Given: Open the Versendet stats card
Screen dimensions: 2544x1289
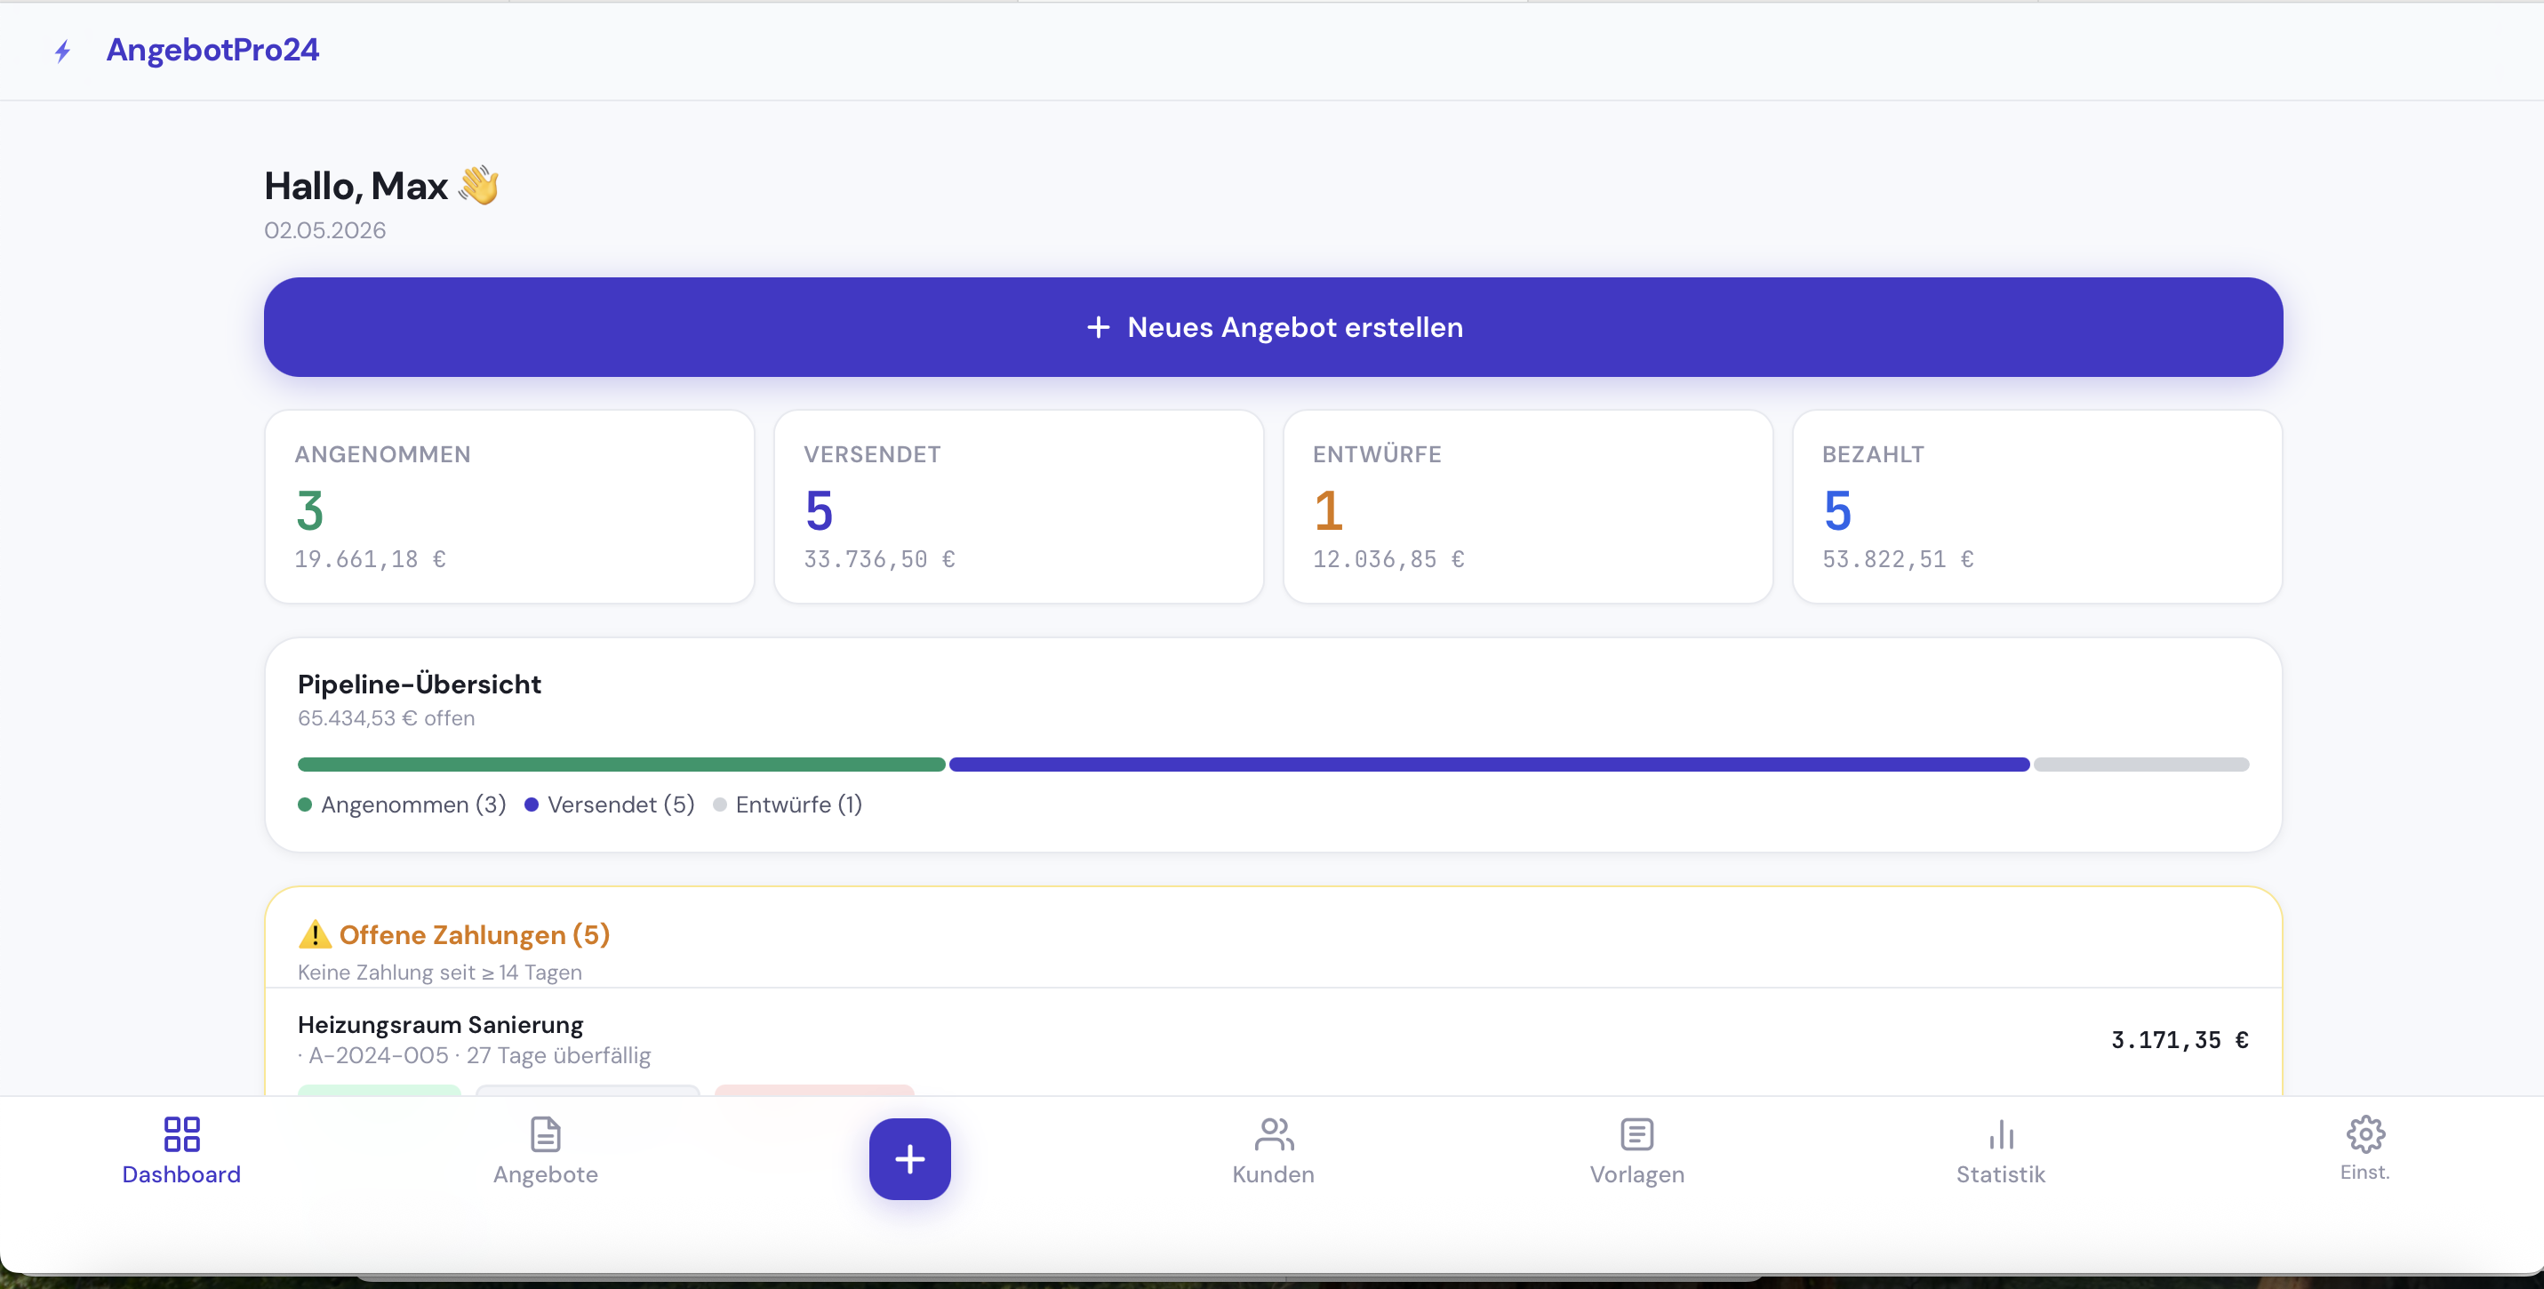Looking at the screenshot, I should click(1018, 507).
